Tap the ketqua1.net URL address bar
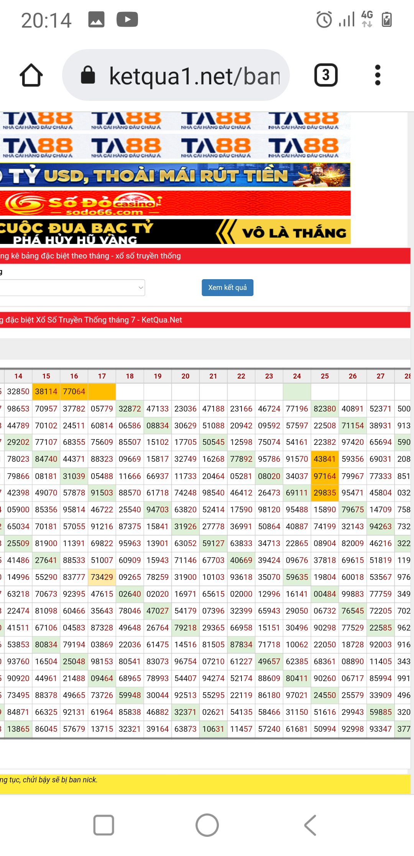 point(194,76)
